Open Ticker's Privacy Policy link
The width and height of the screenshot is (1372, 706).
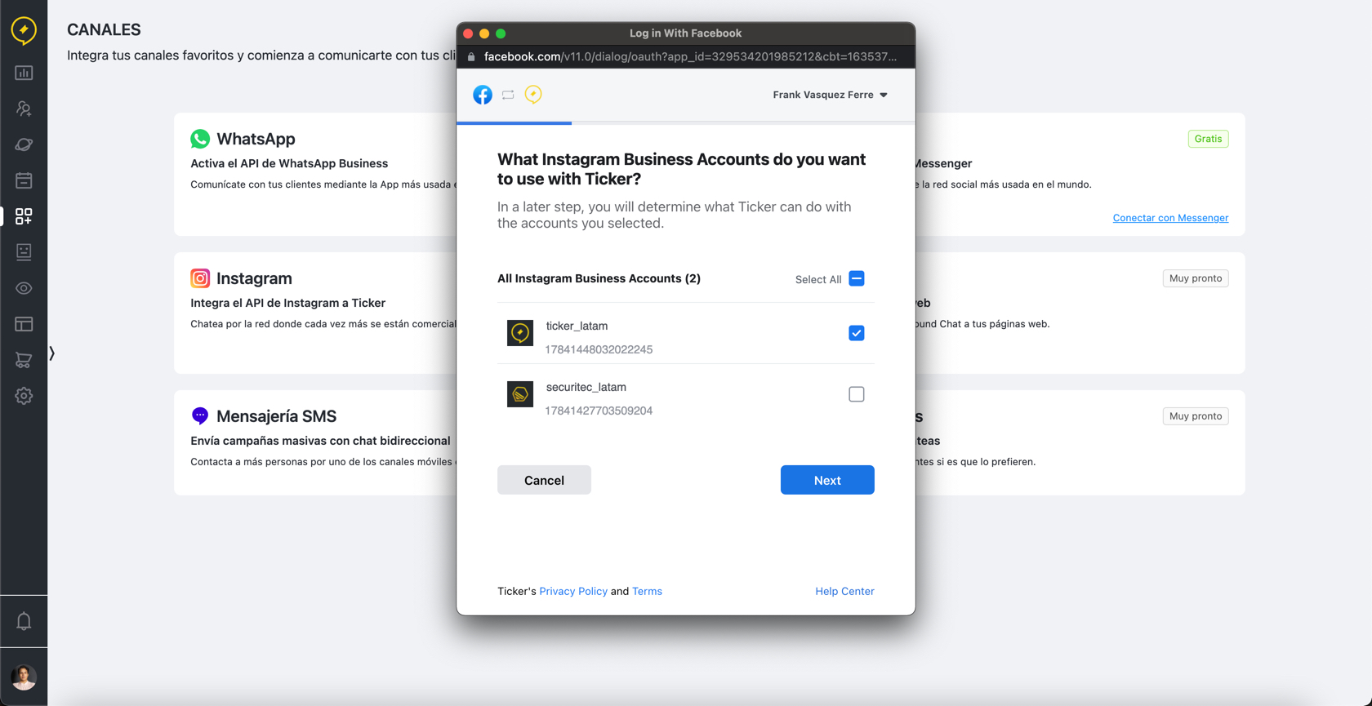[x=573, y=591]
